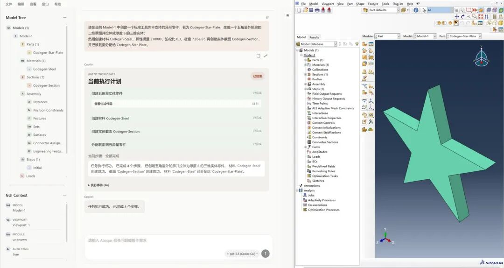Click the 已结束 status badge

(258, 76)
